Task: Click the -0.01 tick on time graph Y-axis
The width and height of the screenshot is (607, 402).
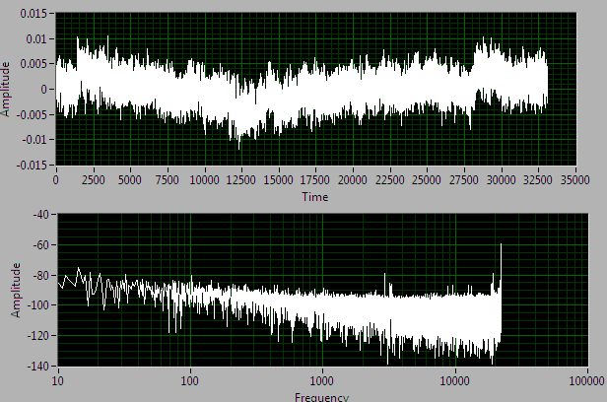Action: coord(34,140)
